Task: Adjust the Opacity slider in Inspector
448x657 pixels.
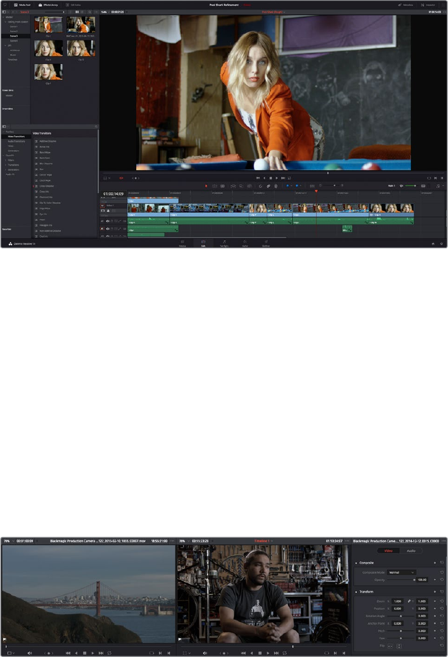Action: pos(401,580)
